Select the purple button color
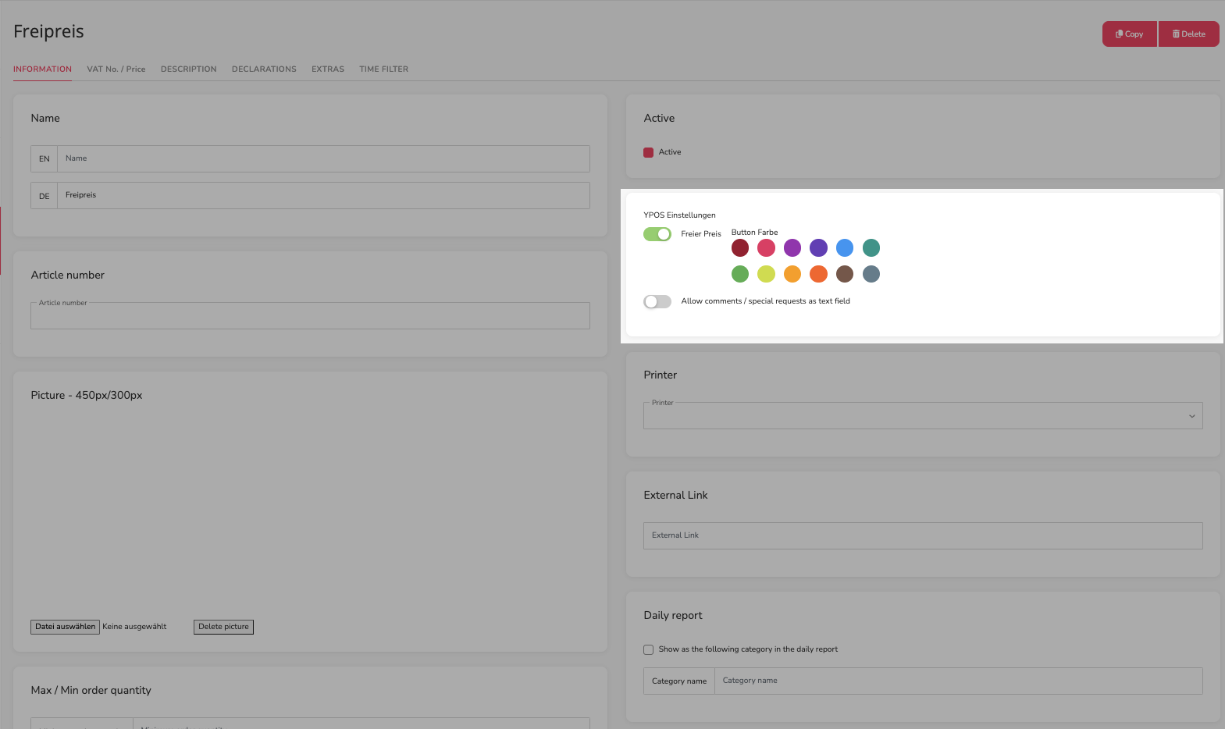This screenshot has width=1225, height=729. 792,248
